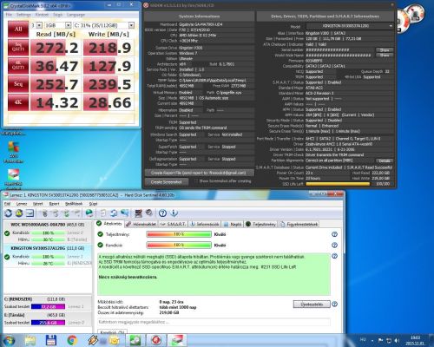The width and height of the screenshot is (434, 347).
Task: Click the C: free space 77.2 GB bar
Action: (48, 306)
